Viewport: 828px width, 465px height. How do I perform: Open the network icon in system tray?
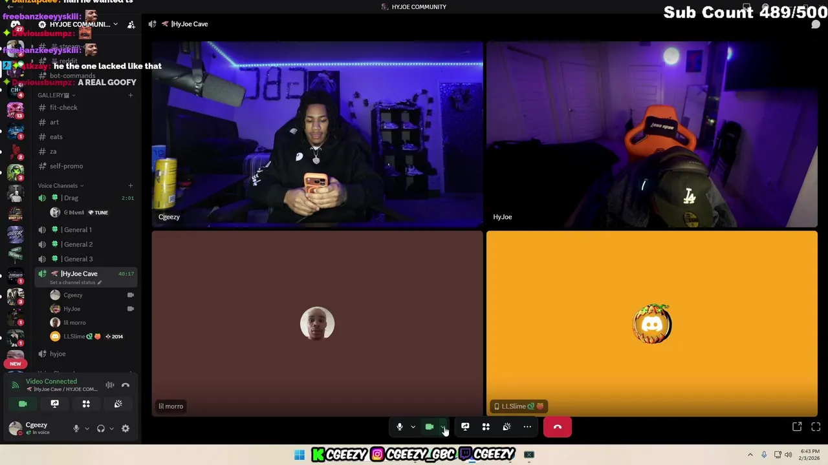[x=778, y=455]
